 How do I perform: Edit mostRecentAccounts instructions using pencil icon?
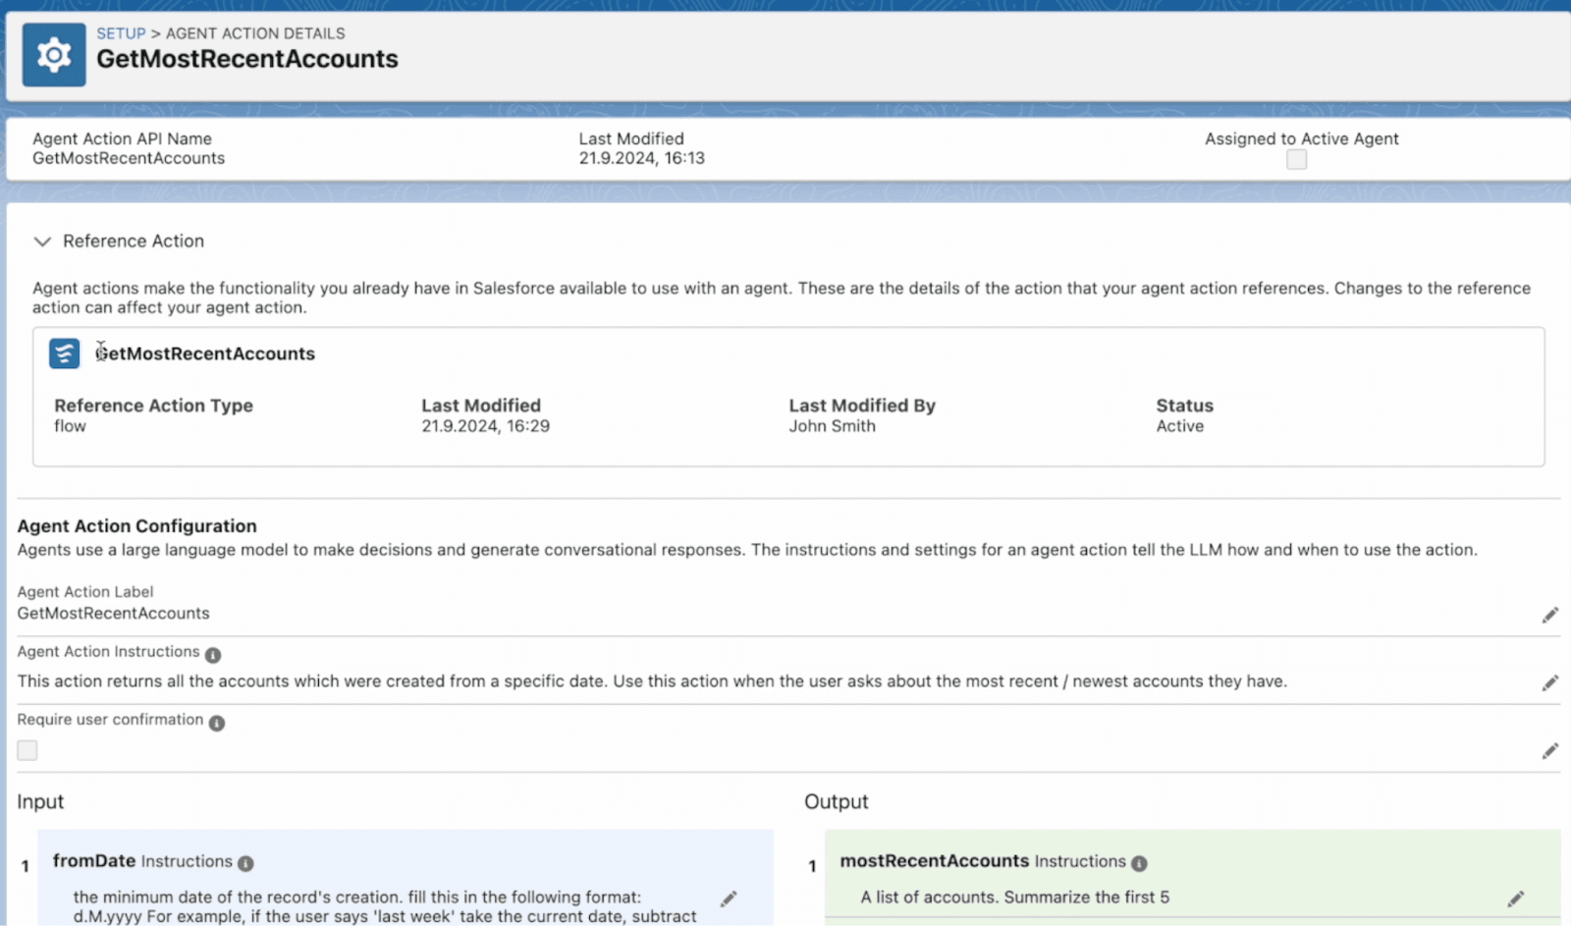(1515, 899)
